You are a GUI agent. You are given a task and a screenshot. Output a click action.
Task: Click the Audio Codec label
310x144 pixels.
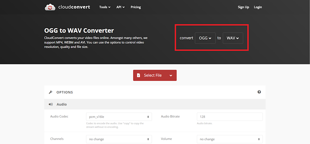click(x=59, y=116)
